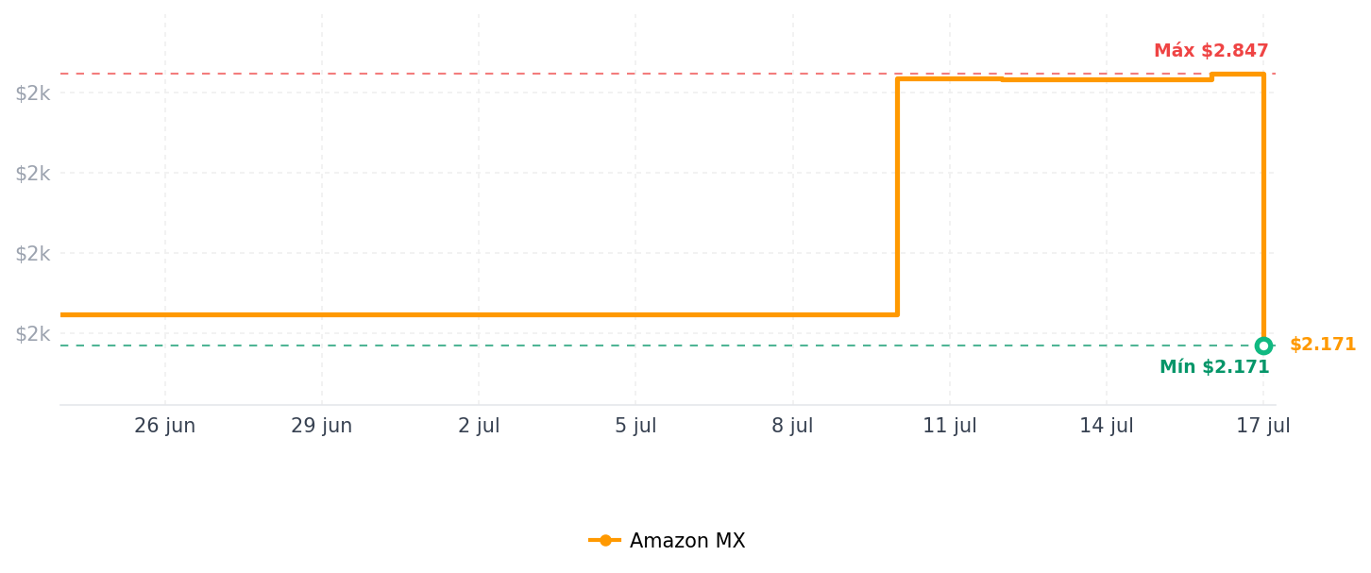Click the orange $2.171 current price label
1371x573 pixels.
1323,345
